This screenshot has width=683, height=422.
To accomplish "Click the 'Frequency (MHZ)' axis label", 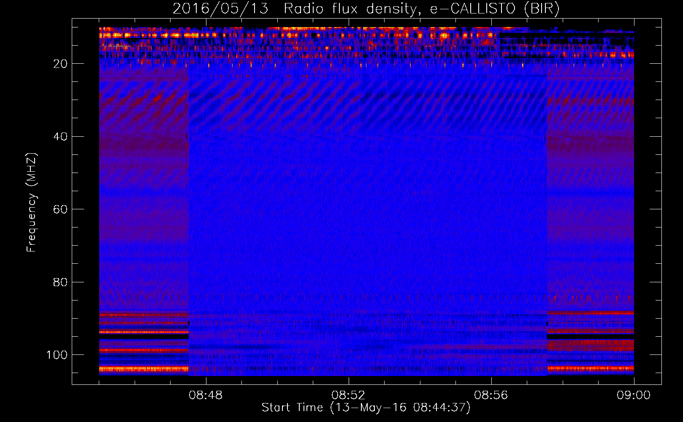I will (x=32, y=202).
